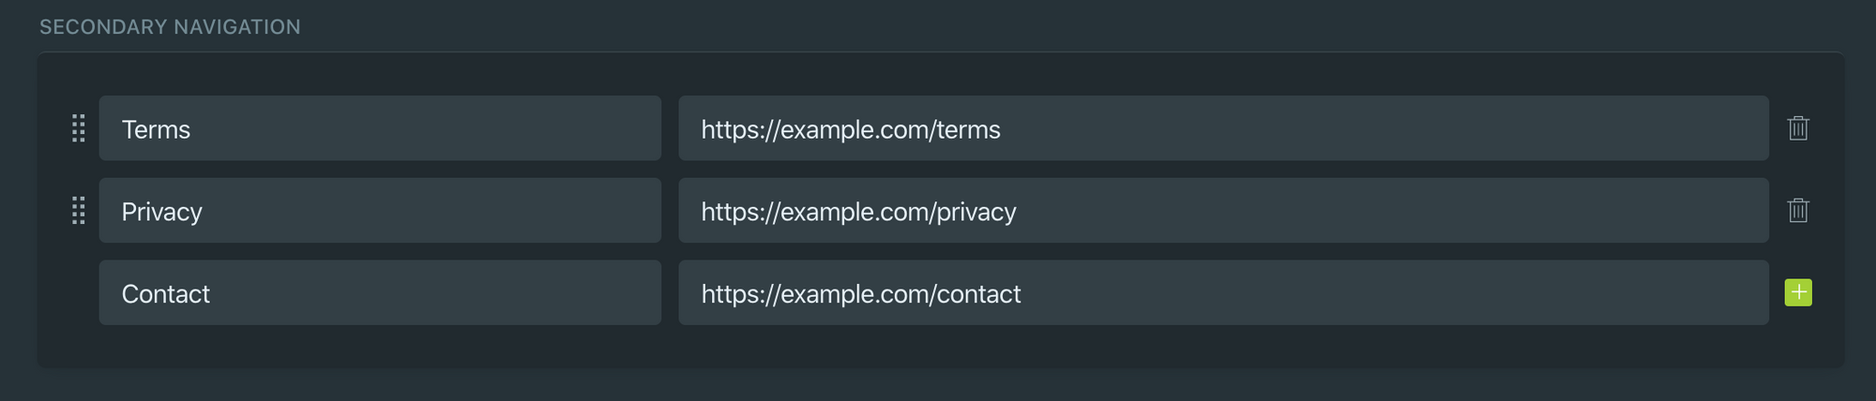Image resolution: width=1876 pixels, height=401 pixels.
Task: Delete the Privacy navigation item
Action: pos(1797,211)
